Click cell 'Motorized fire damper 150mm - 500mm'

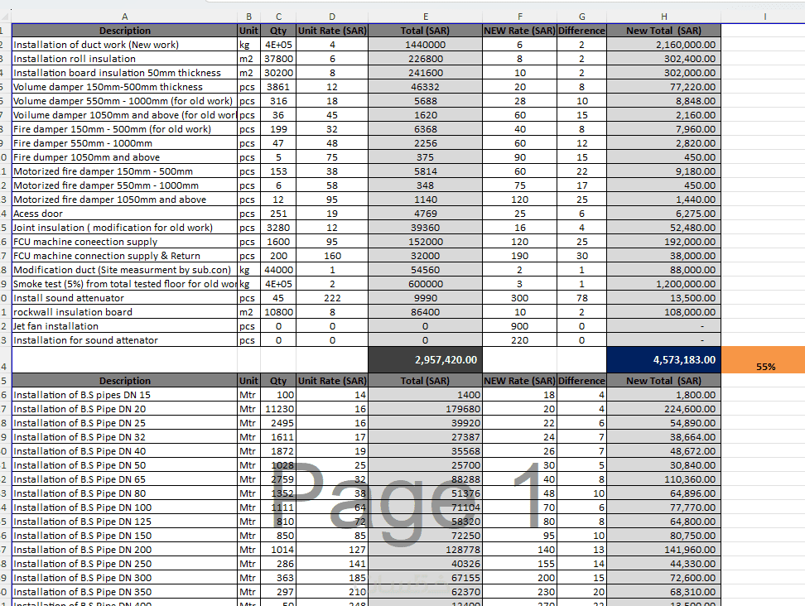(x=125, y=171)
